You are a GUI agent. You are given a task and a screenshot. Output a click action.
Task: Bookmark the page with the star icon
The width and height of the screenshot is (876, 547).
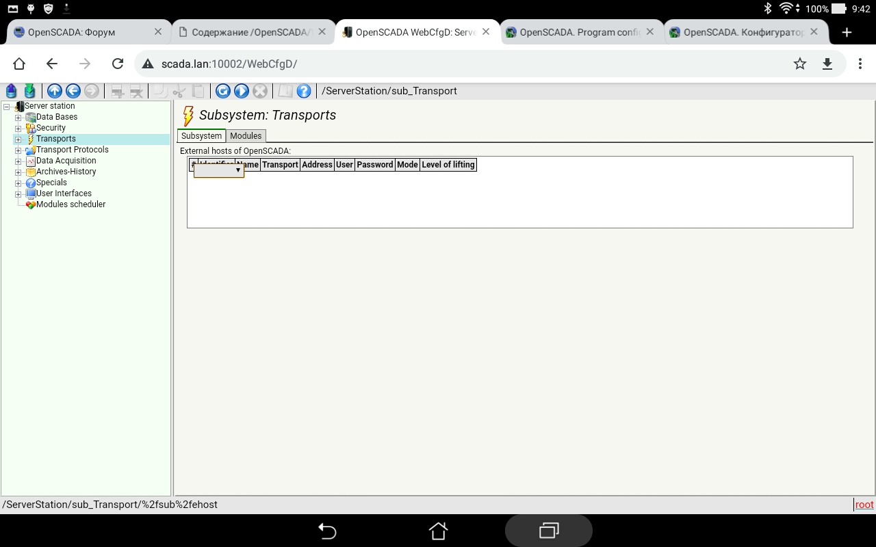click(799, 64)
